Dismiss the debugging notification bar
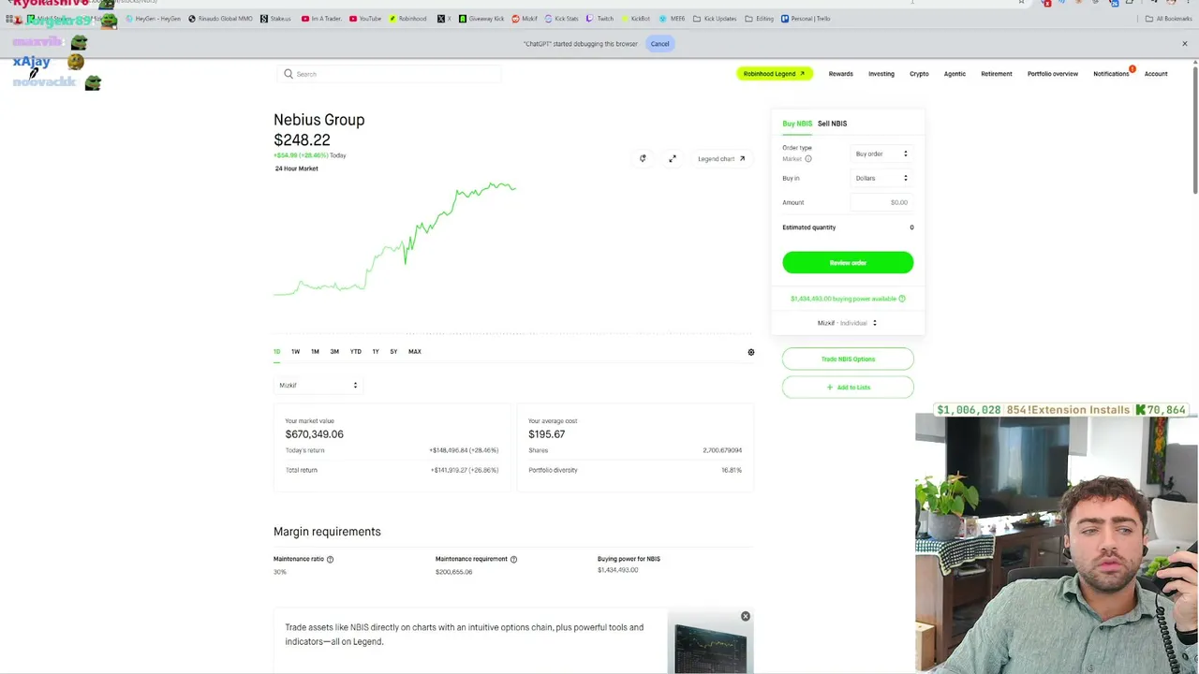The width and height of the screenshot is (1199, 674). [1184, 44]
